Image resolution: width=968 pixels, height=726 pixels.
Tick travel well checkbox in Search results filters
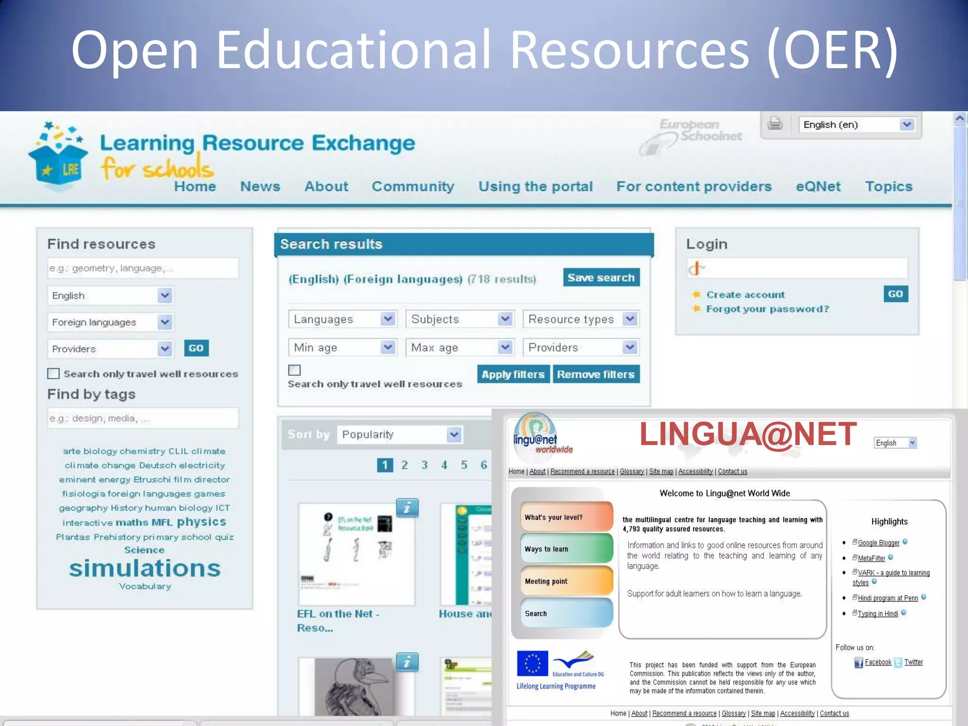click(x=294, y=370)
